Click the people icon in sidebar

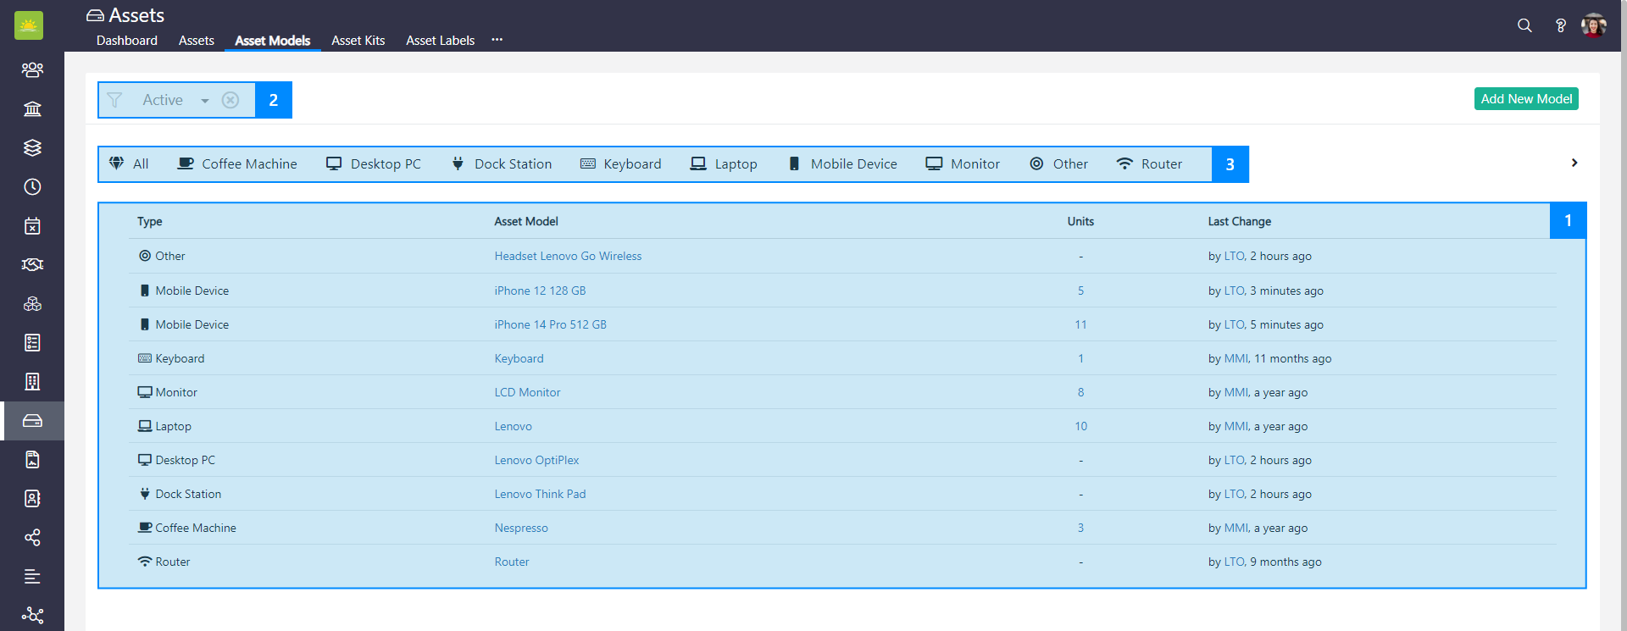coord(32,69)
